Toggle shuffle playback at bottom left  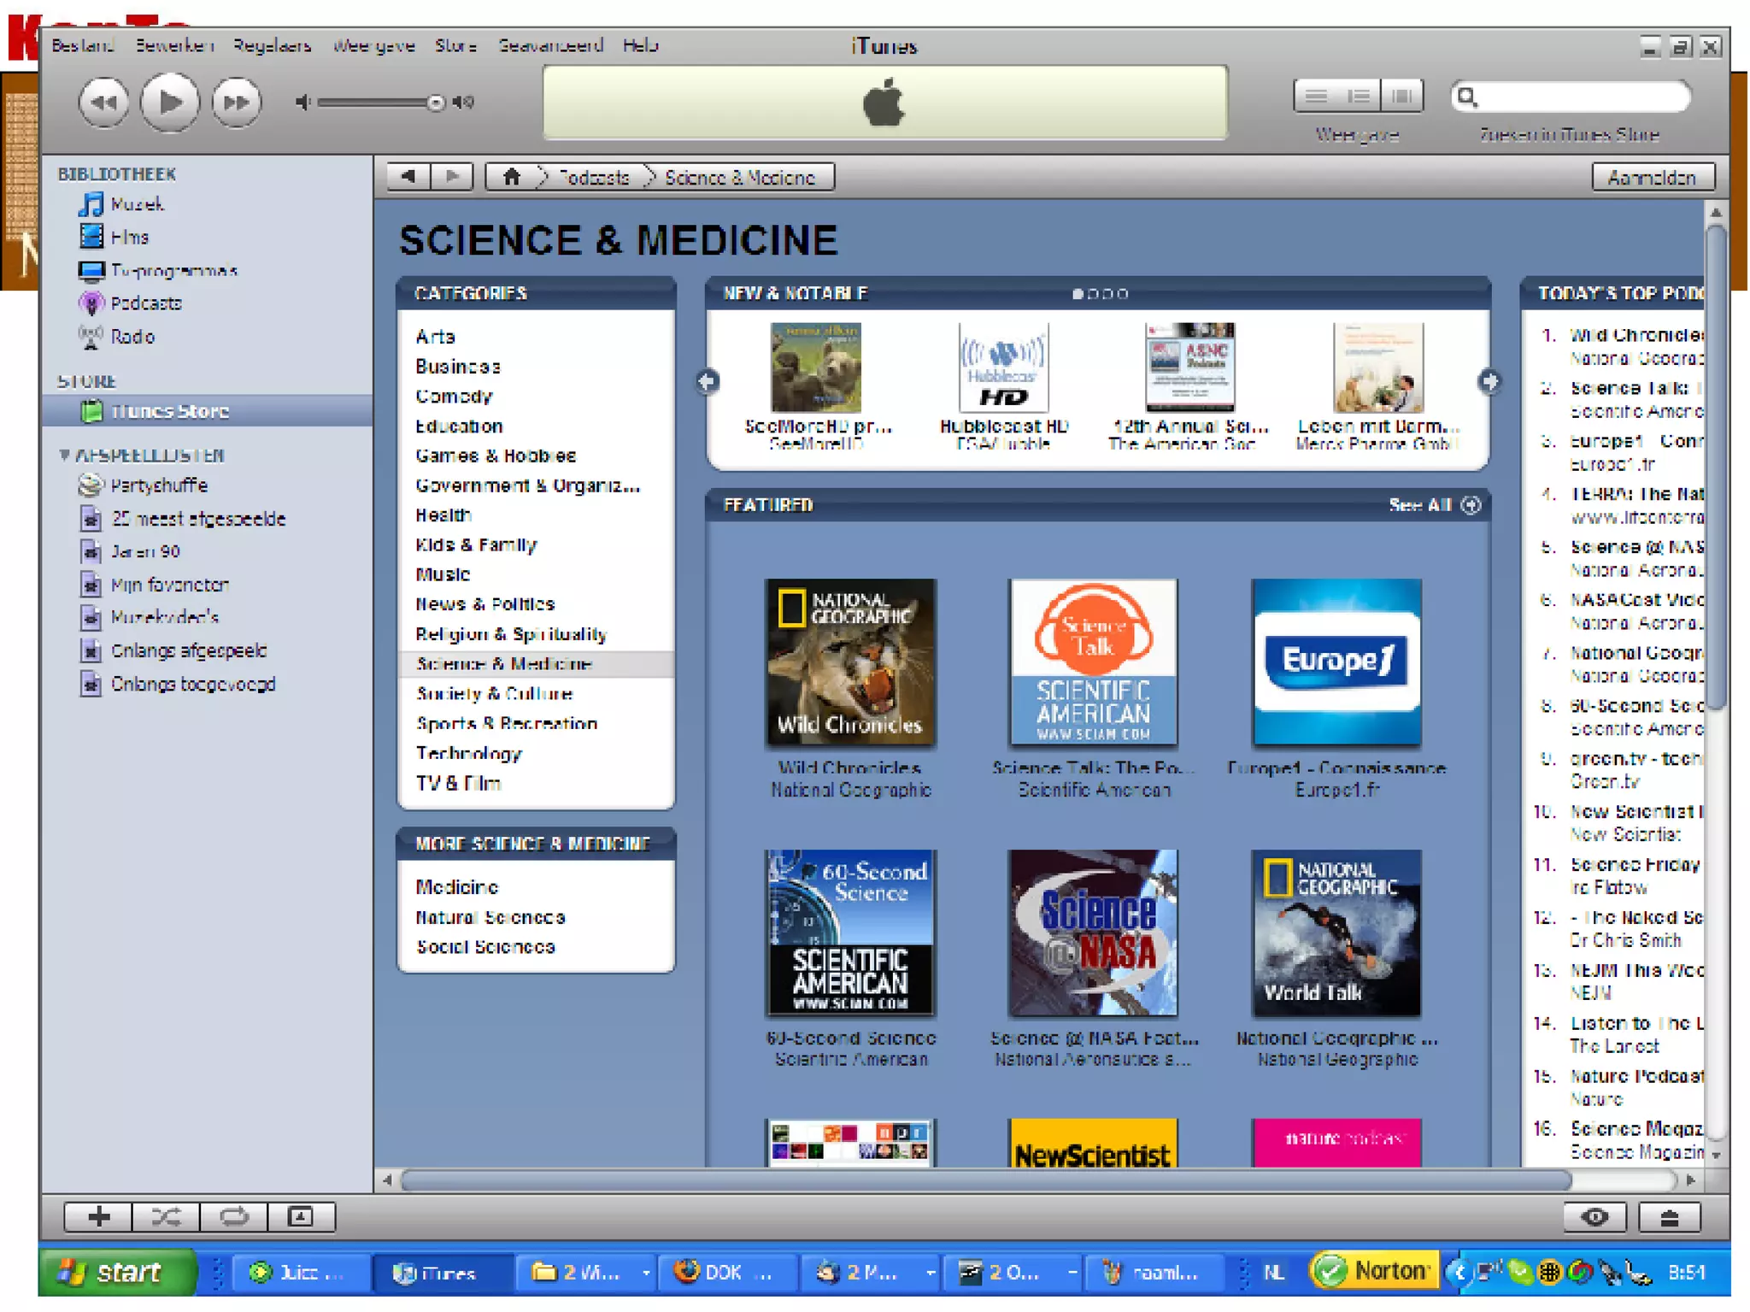point(166,1216)
